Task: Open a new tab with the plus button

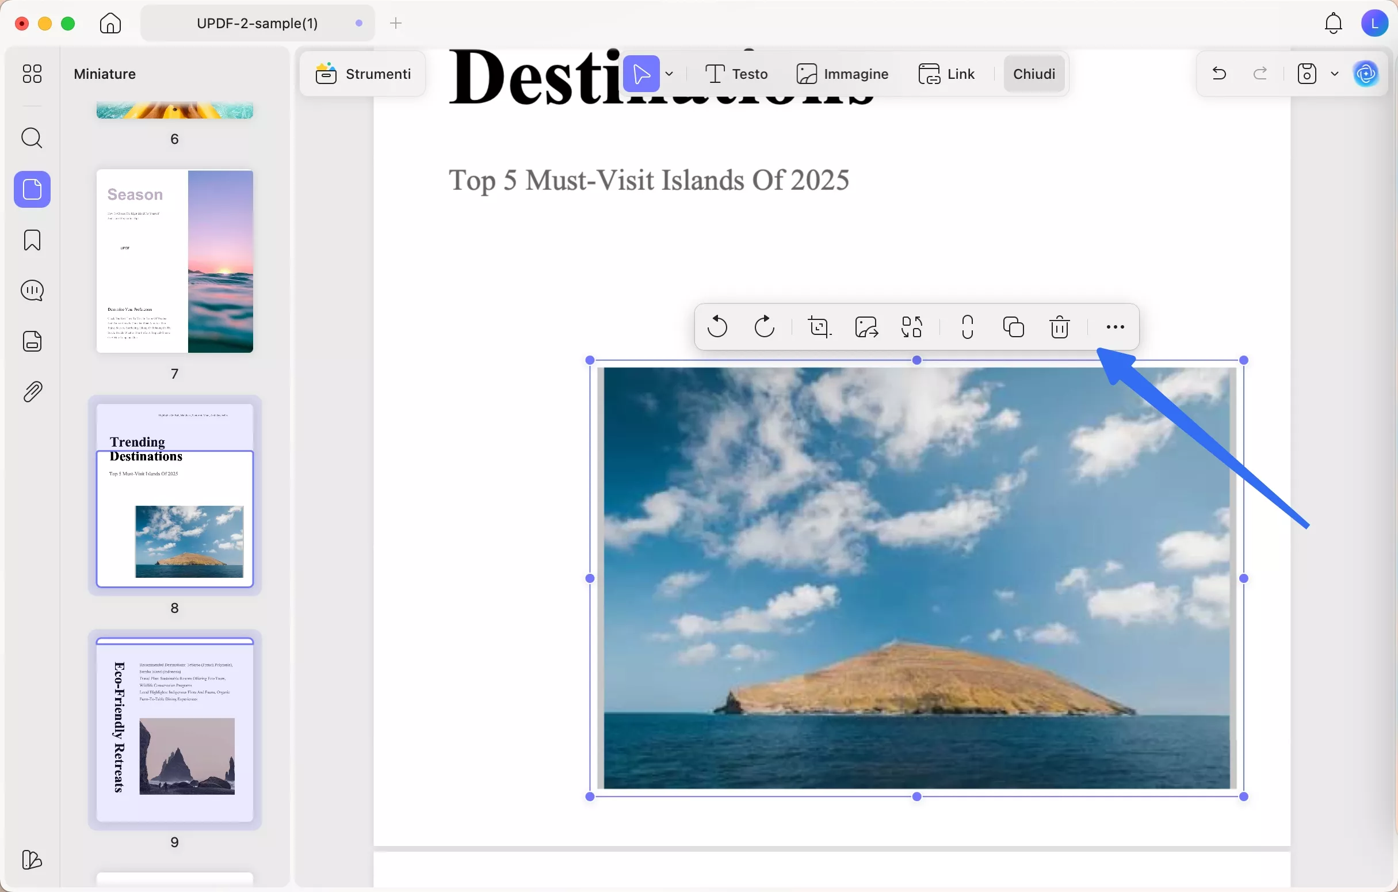Action: [396, 23]
